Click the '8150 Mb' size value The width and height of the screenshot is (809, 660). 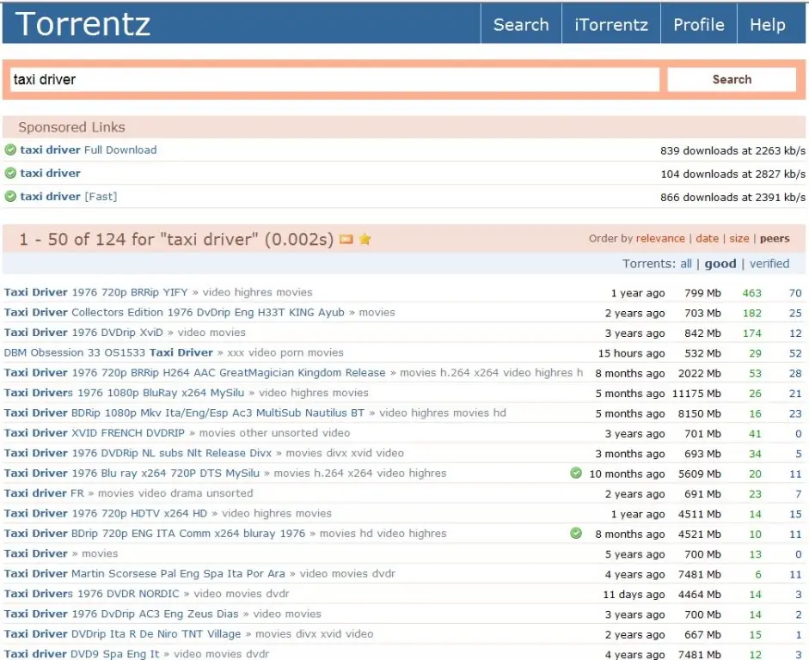pyautogui.click(x=700, y=413)
